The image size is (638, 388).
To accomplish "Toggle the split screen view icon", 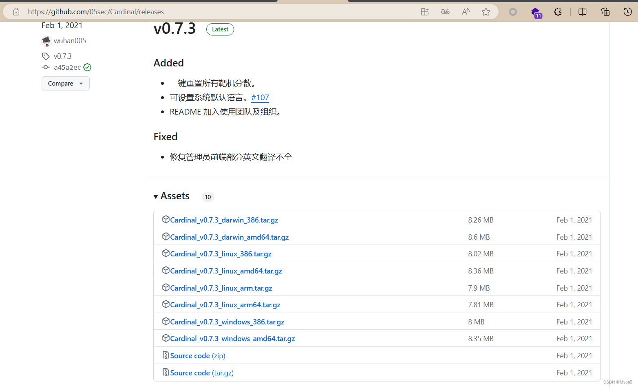I will [x=583, y=12].
